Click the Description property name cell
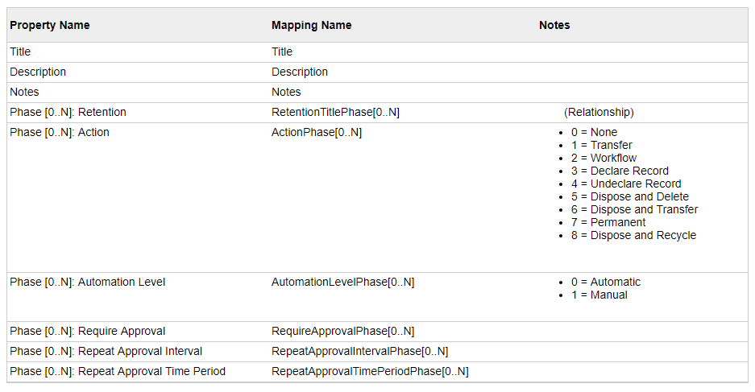 [x=39, y=72]
